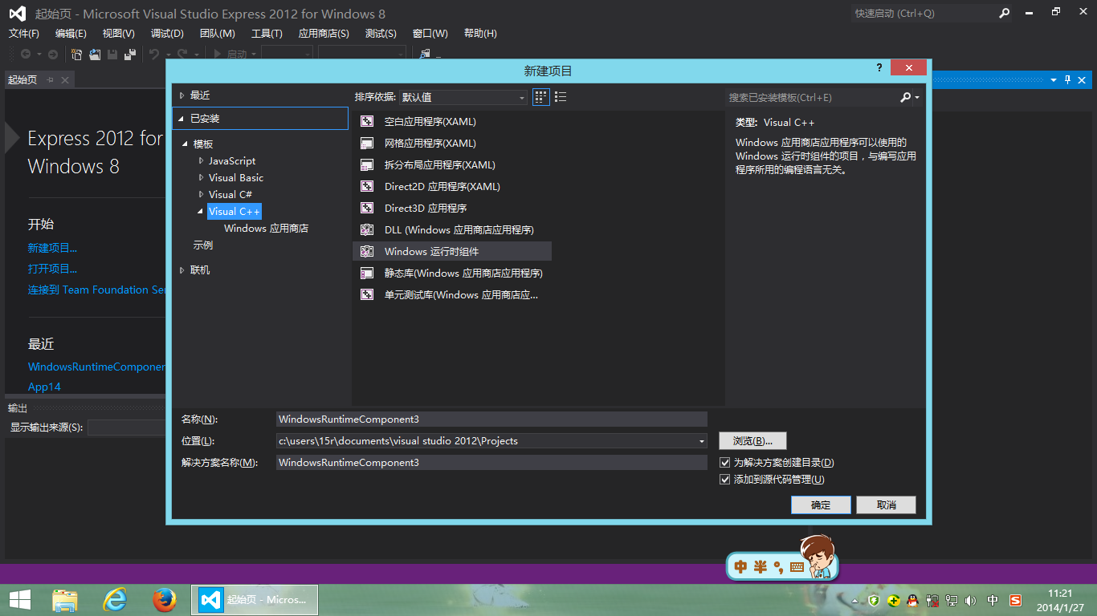
Task: Collapse the 已安装 node
Action: pyautogui.click(x=182, y=119)
